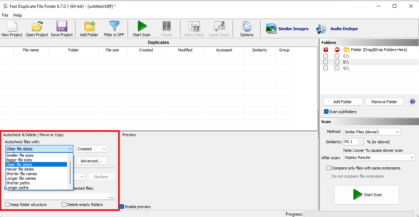Image resolution: width=419 pixels, height=217 pixels.
Task: Launch the Similar Images tool
Action: [287, 29]
